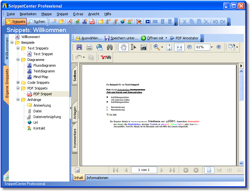The width and height of the screenshot is (251, 192).
Task: Open the Kommentare side panel tab
Action: [x=75, y=138]
